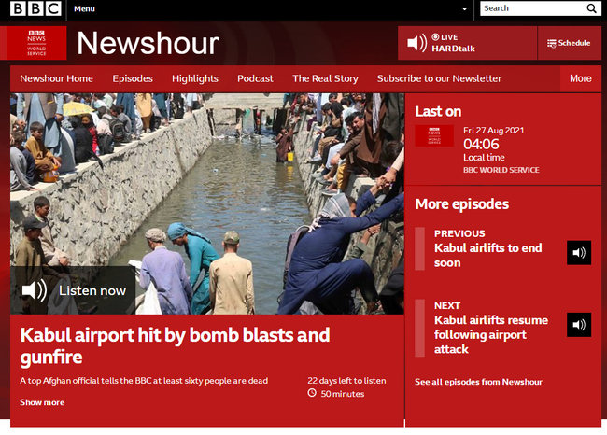Click the 22 days left to listen text
607x435 pixels.
pyautogui.click(x=346, y=381)
